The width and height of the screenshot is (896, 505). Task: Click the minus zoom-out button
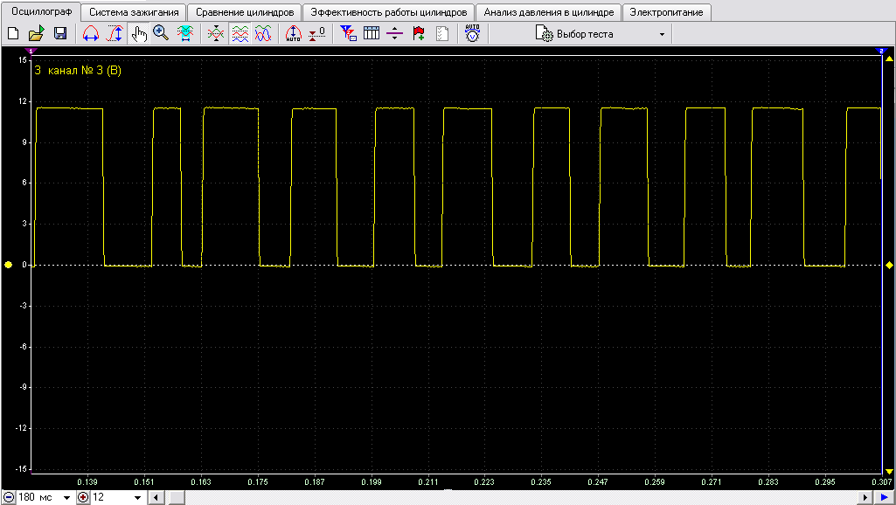(9, 497)
